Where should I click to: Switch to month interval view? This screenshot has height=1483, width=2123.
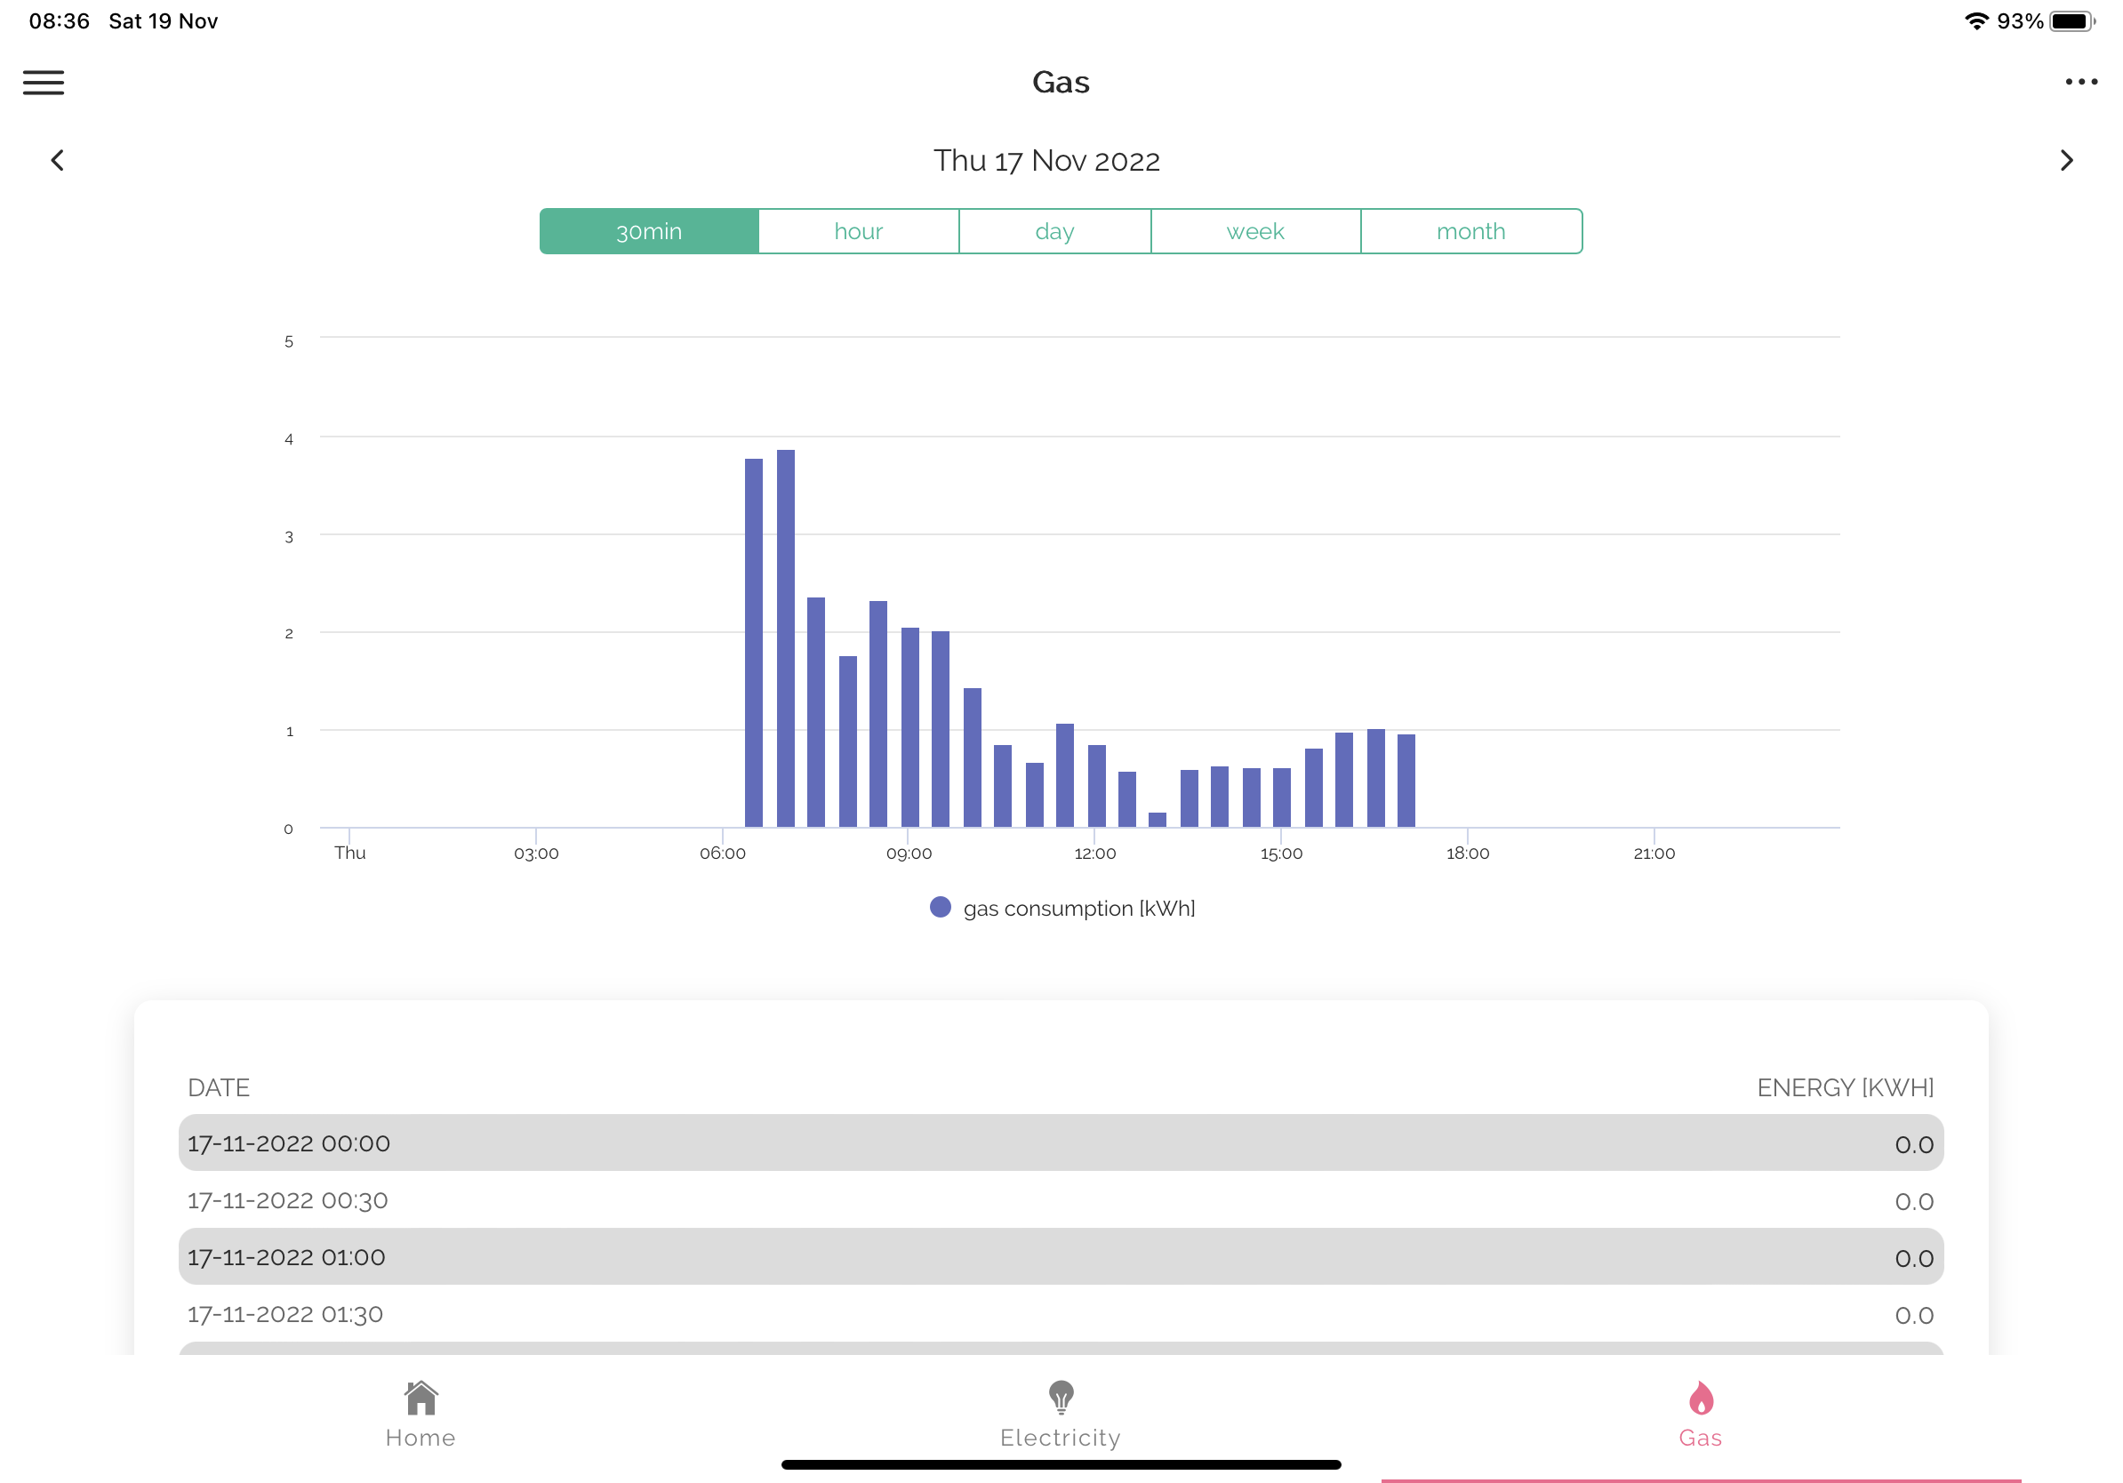pyautogui.click(x=1470, y=231)
